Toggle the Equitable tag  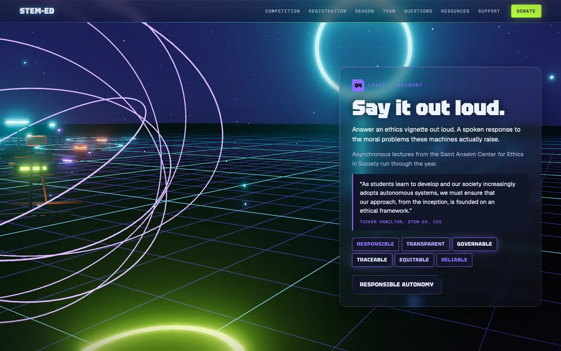tap(414, 260)
